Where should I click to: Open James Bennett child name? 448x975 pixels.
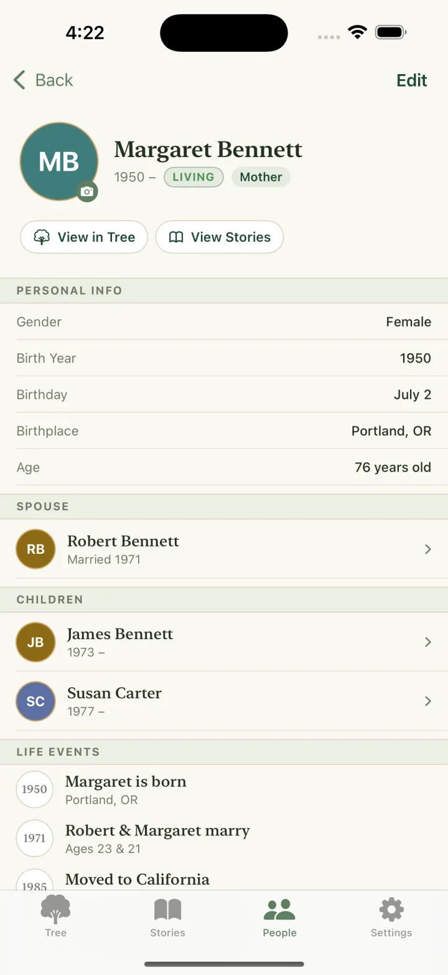click(120, 634)
